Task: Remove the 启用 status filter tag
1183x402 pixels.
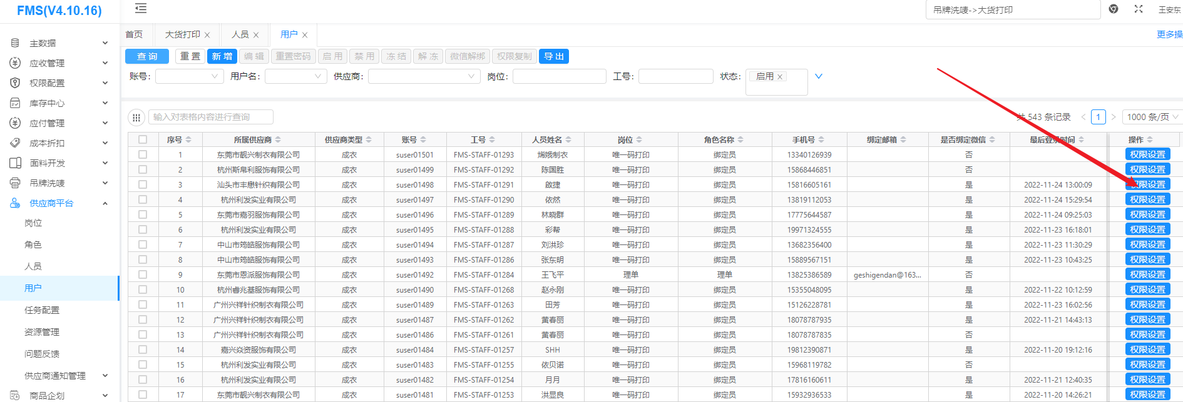Action: pyautogui.click(x=780, y=77)
